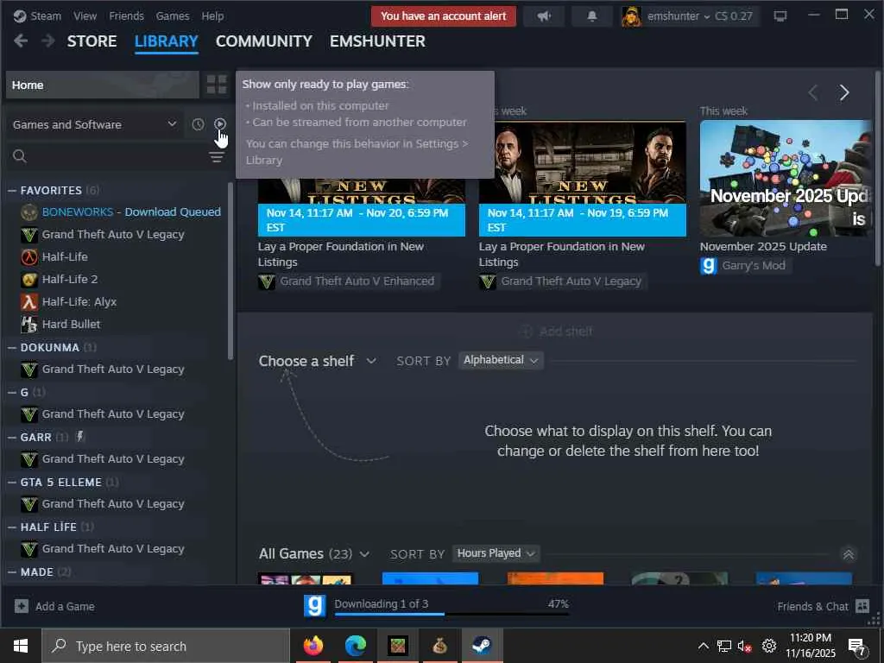The height and width of the screenshot is (663, 884).
Task: Select Half-Life in the sidebar
Action: (x=65, y=257)
